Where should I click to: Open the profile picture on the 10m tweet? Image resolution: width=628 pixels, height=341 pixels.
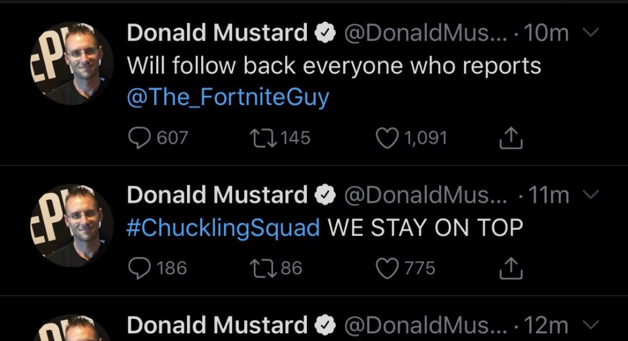[x=71, y=63]
